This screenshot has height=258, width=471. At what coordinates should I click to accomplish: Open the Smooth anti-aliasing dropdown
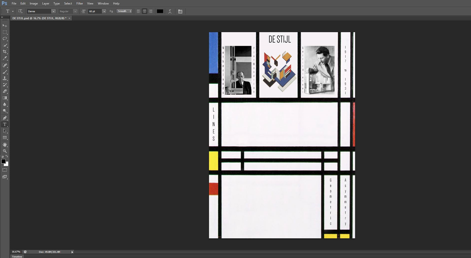tap(130, 11)
